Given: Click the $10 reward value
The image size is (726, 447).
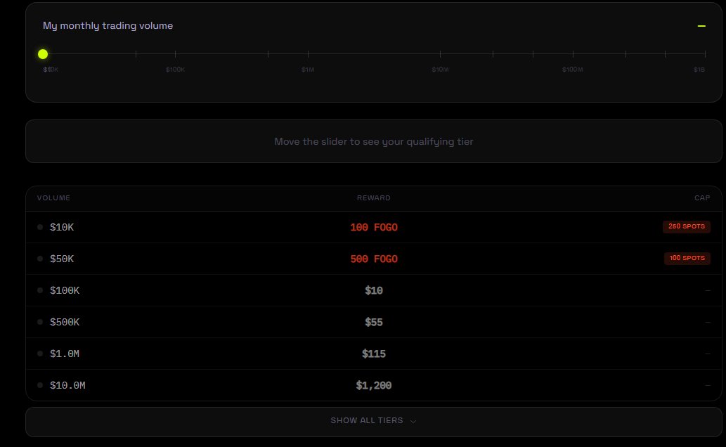Looking at the screenshot, I should pos(374,290).
